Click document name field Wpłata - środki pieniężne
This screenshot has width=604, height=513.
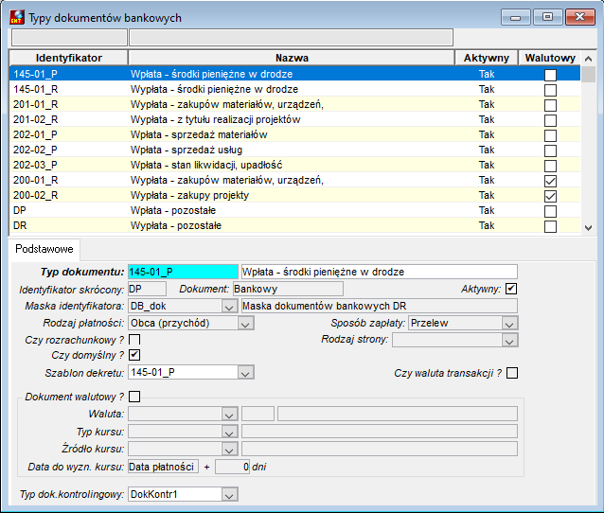(x=380, y=272)
